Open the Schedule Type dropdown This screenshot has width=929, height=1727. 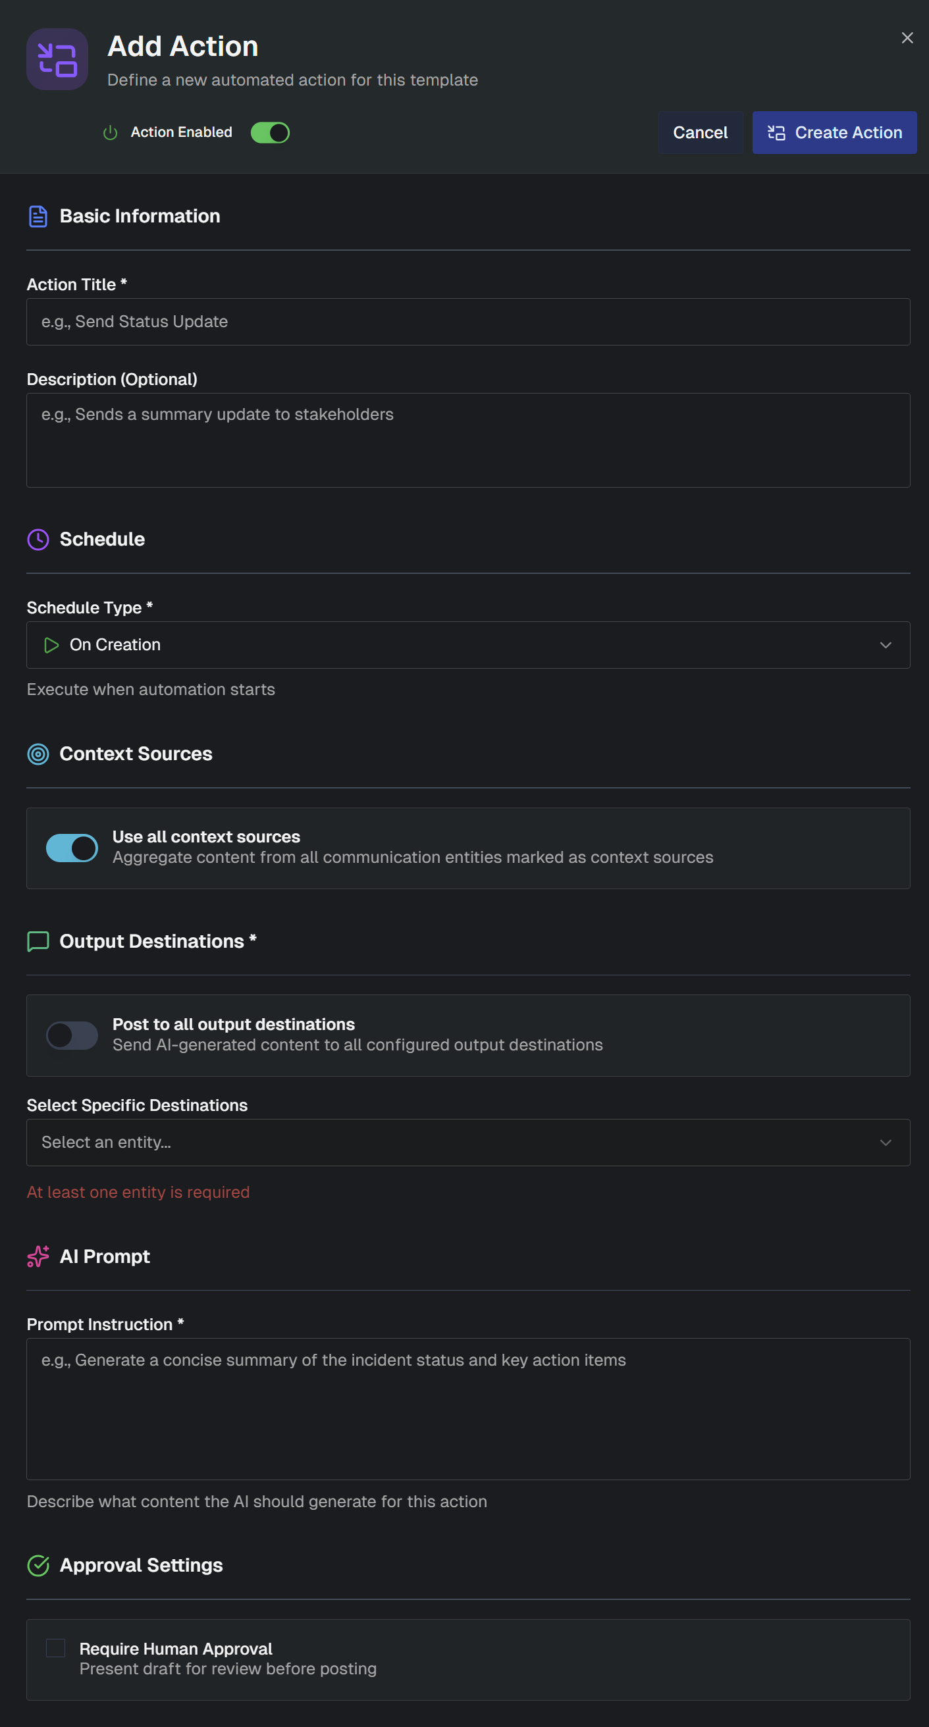[x=467, y=644]
